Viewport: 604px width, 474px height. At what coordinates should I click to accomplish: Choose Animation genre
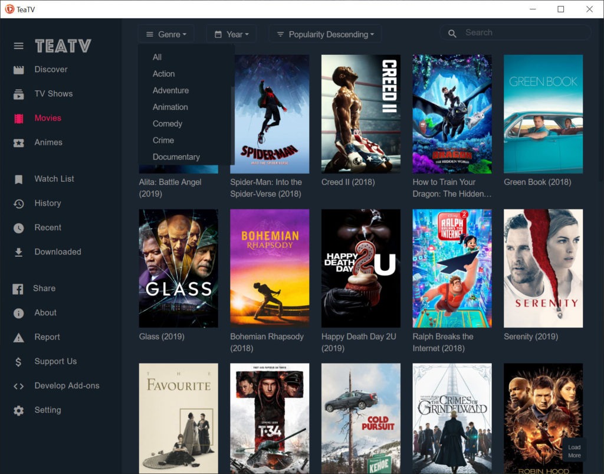170,107
